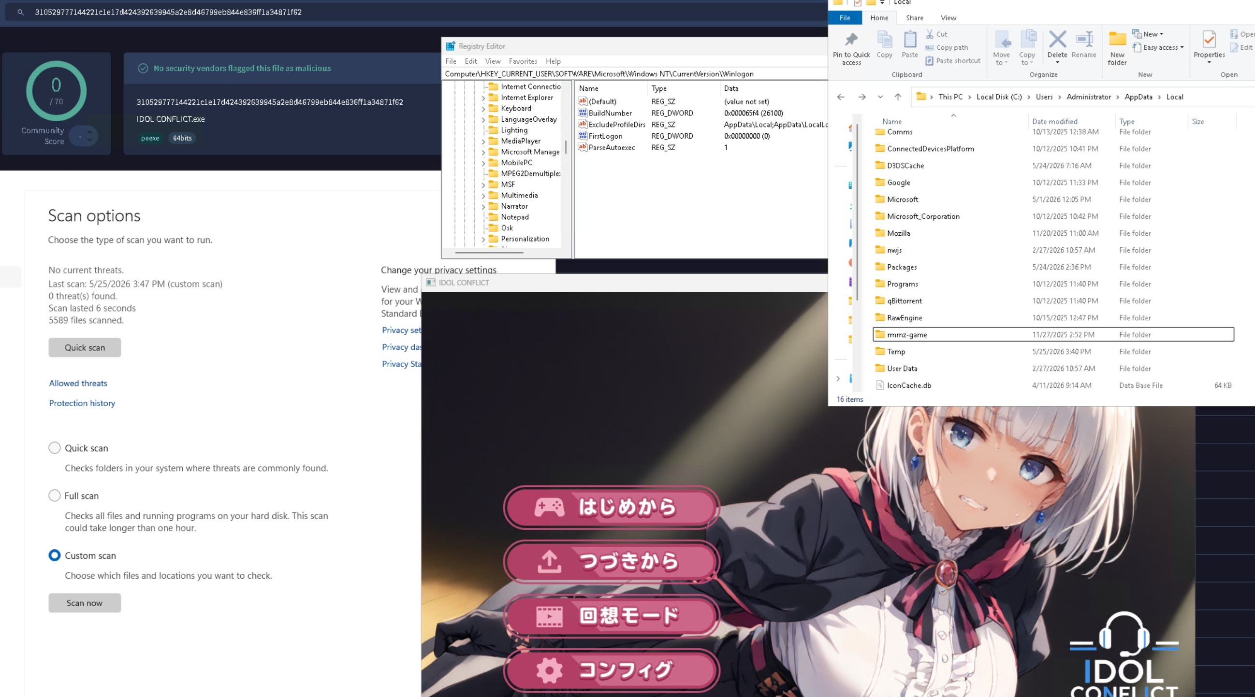This screenshot has height=697, width=1255.
Task: Expand the Keyboard registry key
Action: click(483, 109)
